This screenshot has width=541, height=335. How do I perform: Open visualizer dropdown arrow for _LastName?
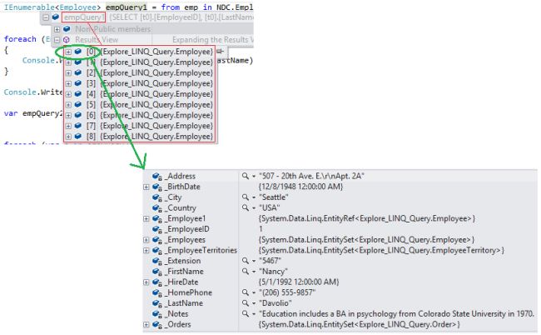(x=254, y=303)
